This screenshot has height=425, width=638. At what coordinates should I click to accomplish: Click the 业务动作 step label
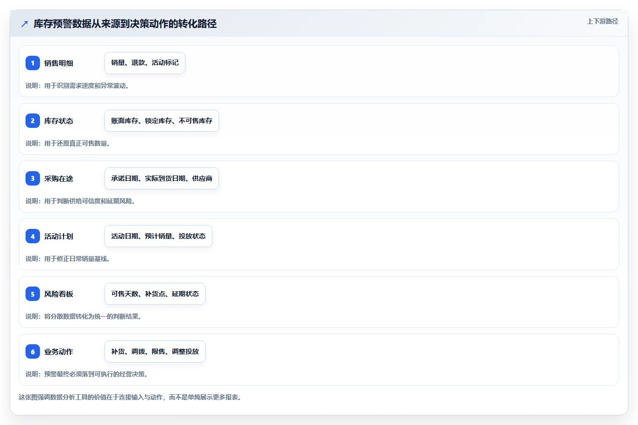pos(59,351)
